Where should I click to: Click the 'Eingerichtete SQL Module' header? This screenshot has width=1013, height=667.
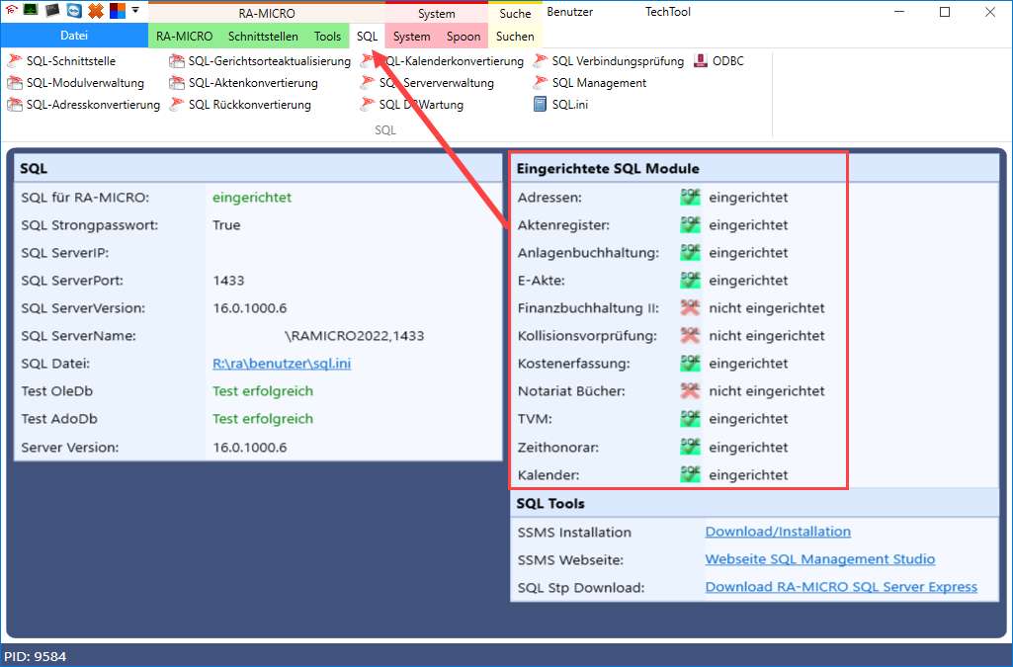point(607,169)
